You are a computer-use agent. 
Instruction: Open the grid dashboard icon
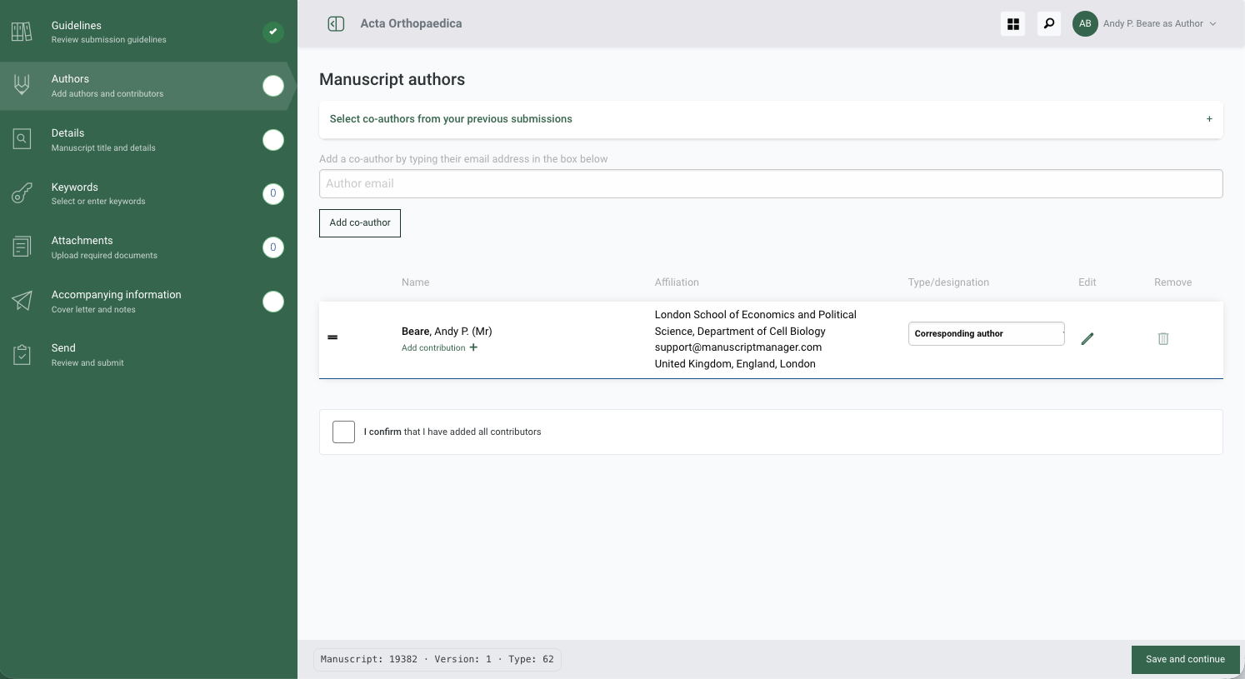pos(1013,24)
